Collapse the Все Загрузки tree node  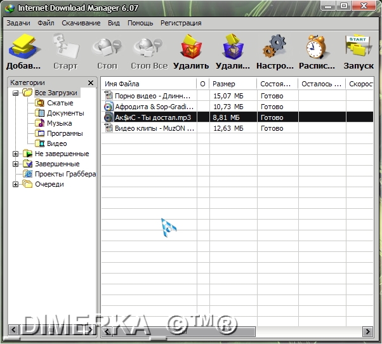click(x=16, y=93)
